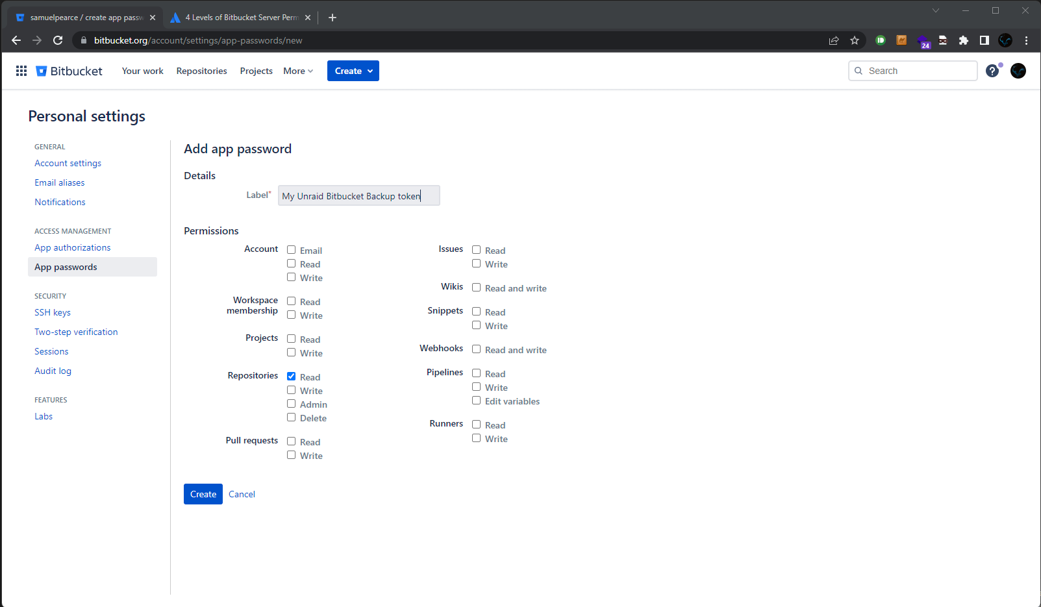Check Projects Write permission
The image size is (1041, 607).
point(292,353)
